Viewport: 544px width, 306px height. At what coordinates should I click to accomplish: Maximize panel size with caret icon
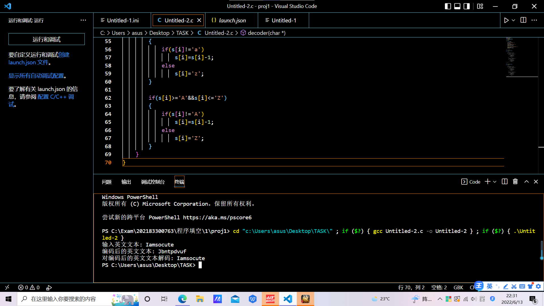pos(526,182)
